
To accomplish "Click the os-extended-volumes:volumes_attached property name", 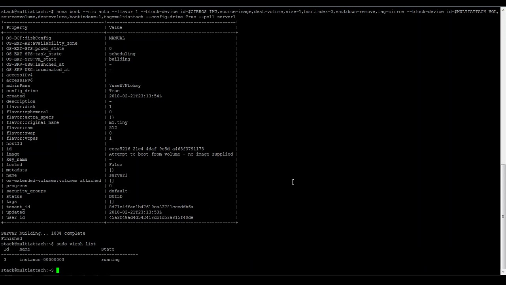I will [53, 180].
